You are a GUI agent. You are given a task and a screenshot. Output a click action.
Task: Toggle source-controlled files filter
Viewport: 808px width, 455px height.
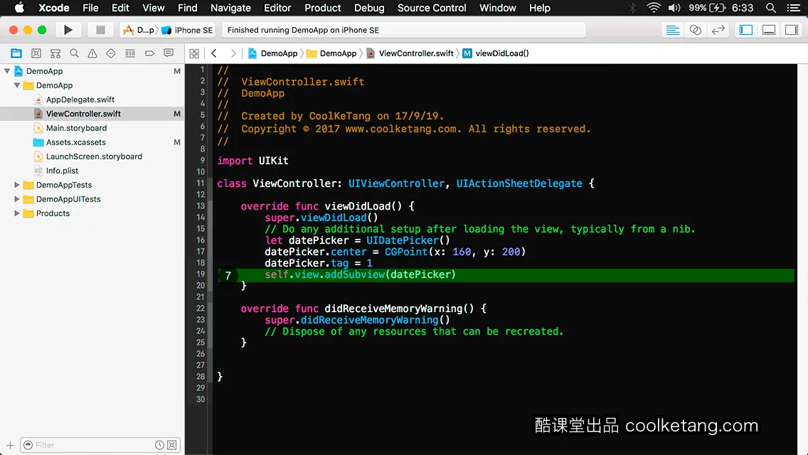point(172,445)
